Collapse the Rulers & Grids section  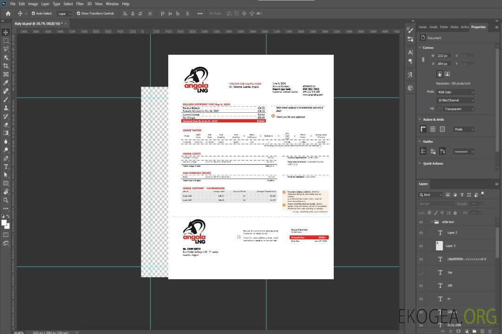420,119
